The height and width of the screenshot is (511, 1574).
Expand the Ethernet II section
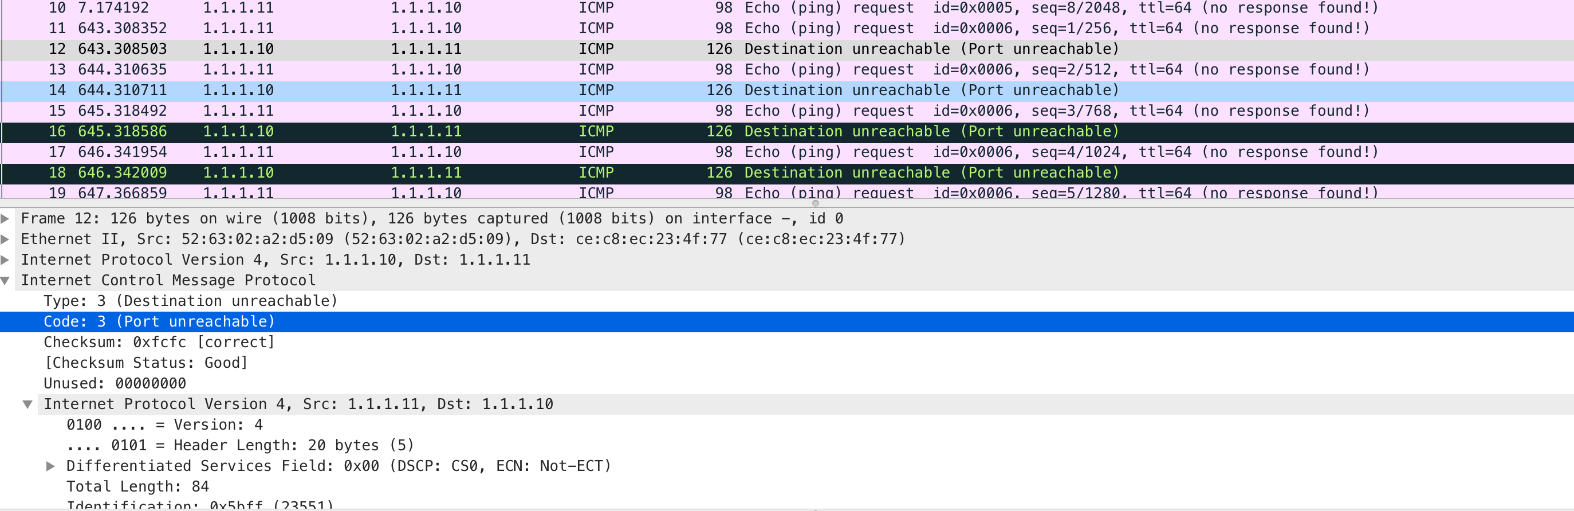[x=5, y=239]
